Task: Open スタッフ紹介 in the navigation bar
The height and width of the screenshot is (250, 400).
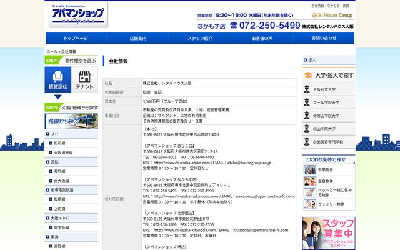Action: 200,38
